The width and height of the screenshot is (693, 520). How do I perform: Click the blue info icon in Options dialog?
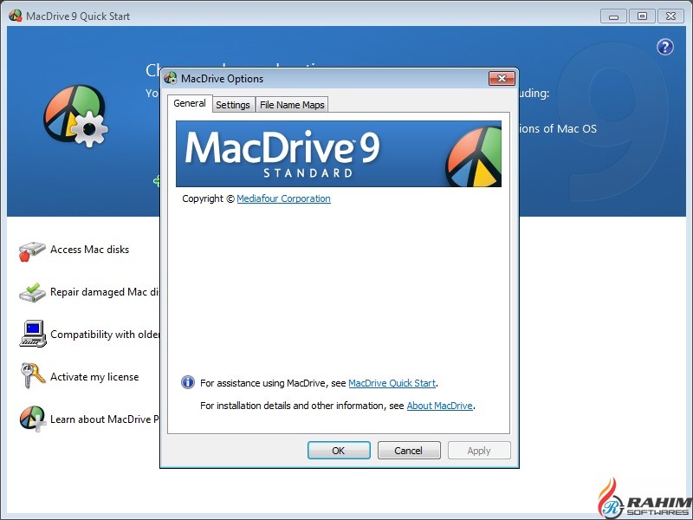point(188,382)
